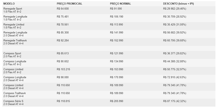Click normal price R$ 205.990

117,101
